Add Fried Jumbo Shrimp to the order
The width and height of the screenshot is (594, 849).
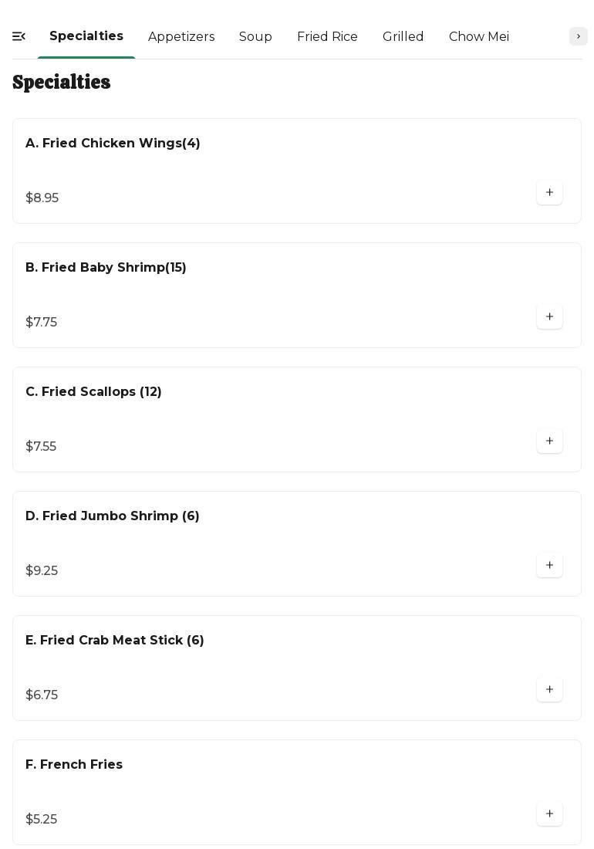click(x=549, y=566)
